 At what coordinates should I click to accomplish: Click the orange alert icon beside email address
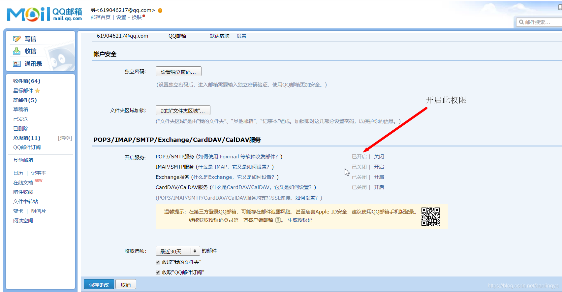[x=160, y=11]
